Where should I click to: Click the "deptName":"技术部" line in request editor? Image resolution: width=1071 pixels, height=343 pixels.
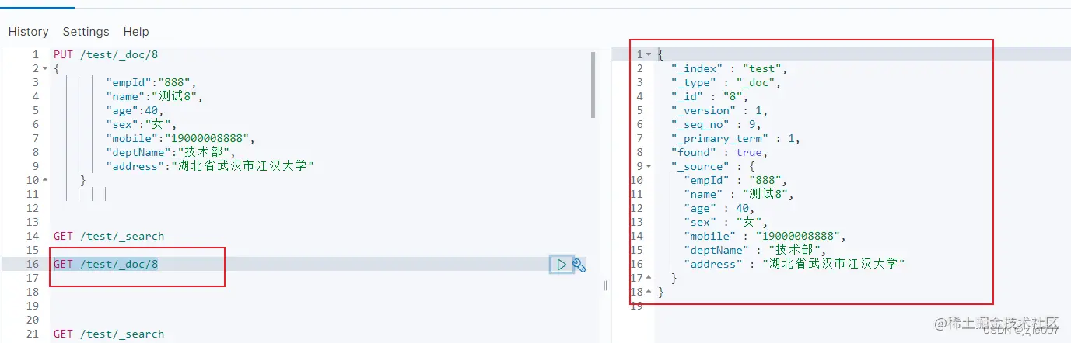[x=170, y=153]
